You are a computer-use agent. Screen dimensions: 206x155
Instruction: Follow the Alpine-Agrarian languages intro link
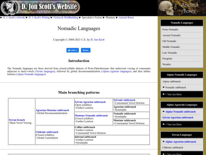116,71
